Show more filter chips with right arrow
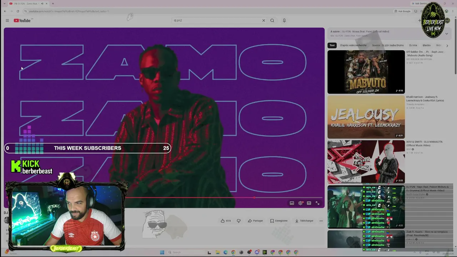457x257 pixels. (x=447, y=46)
